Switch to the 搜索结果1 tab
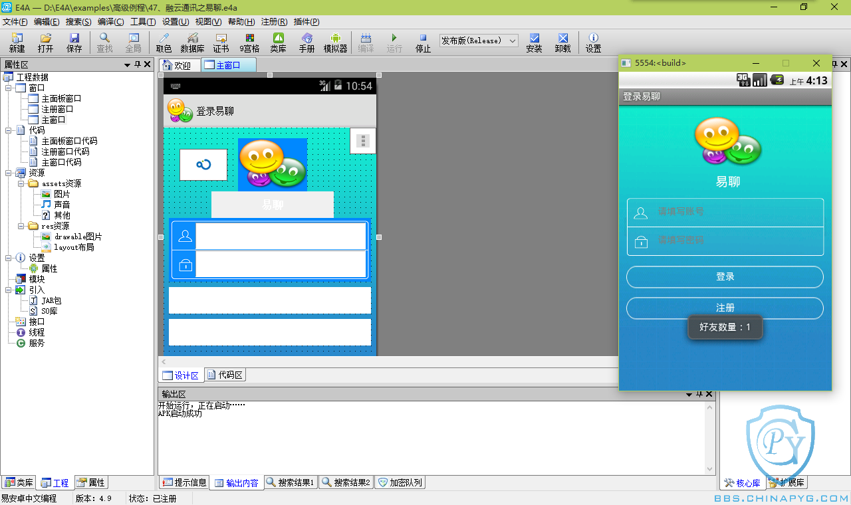851x505 pixels. tap(290, 482)
